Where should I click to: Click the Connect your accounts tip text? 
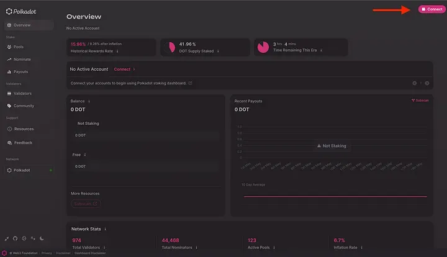coord(129,83)
